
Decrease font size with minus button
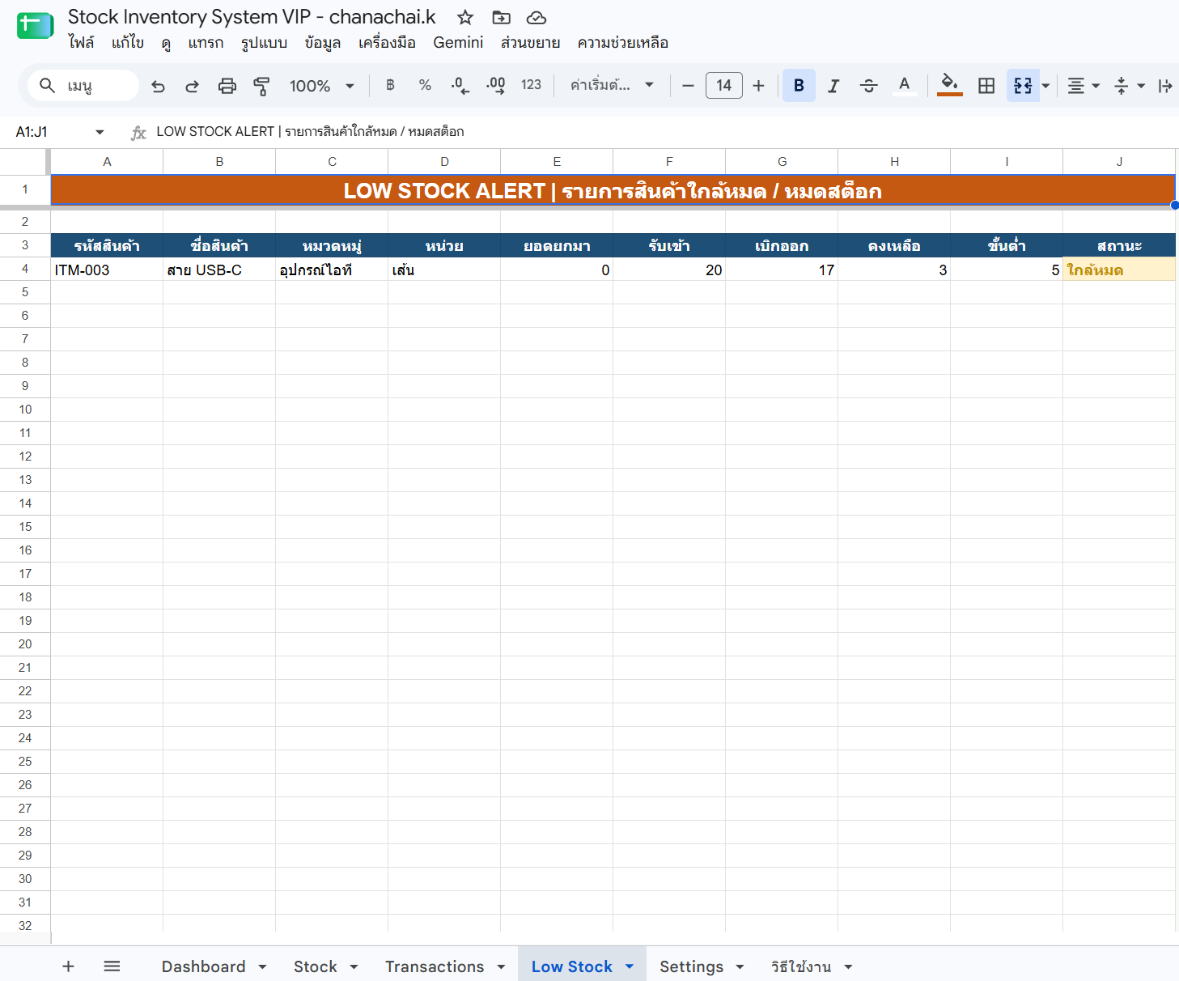coord(688,85)
